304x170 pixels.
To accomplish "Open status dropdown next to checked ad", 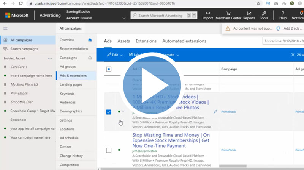I will 123,111.
